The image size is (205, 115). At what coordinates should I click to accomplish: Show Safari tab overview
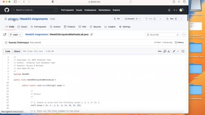coord(184,2)
